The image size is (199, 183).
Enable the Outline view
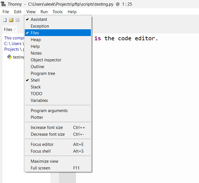tap(58, 67)
